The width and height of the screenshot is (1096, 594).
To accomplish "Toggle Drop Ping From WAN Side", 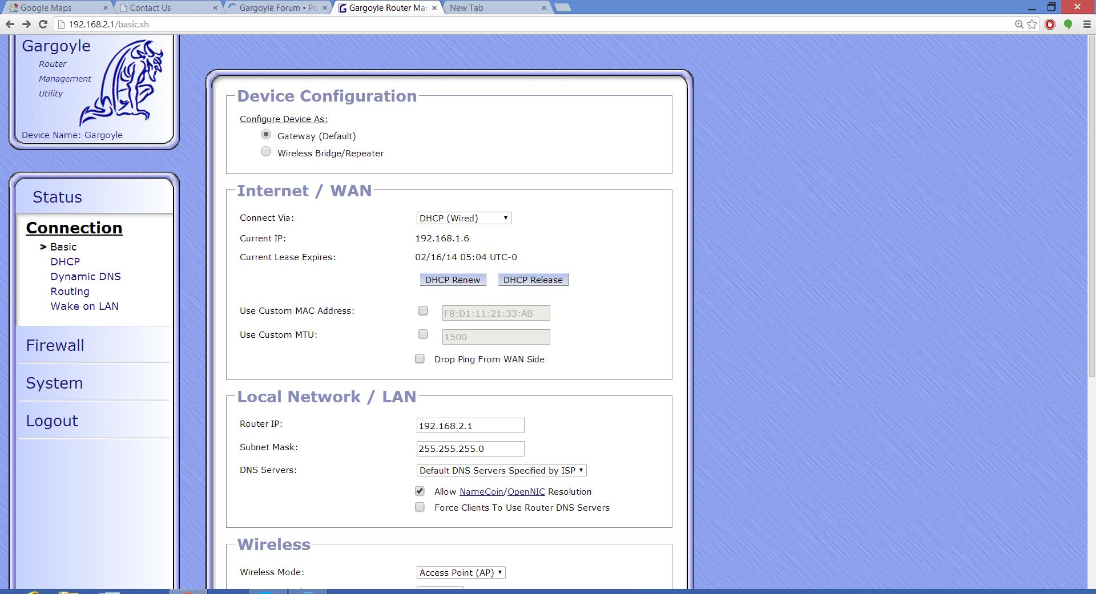I will click(420, 358).
